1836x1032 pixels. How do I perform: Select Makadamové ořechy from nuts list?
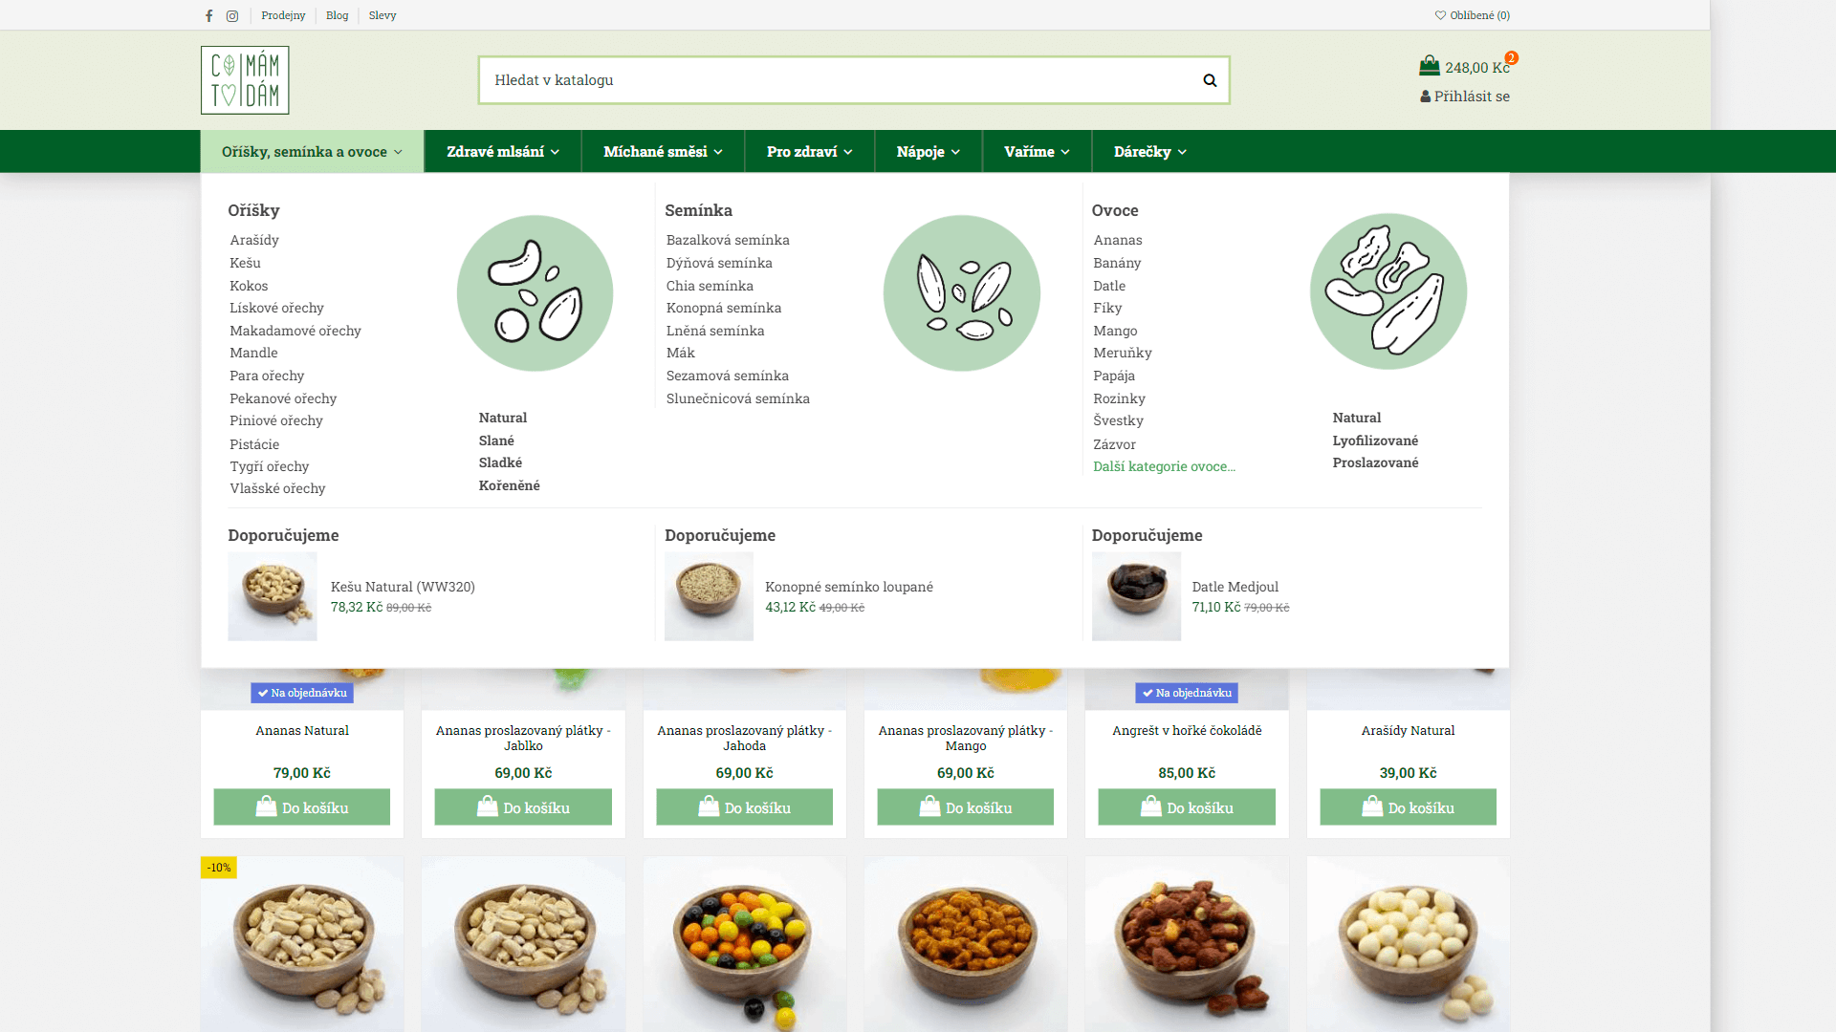pos(295,331)
